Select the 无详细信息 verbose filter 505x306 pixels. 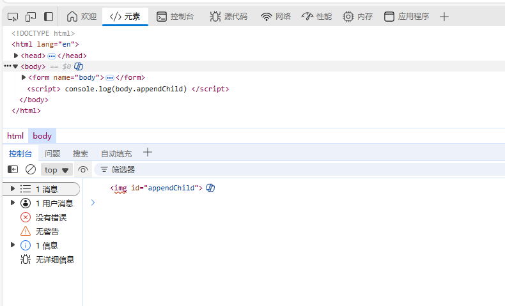(x=55, y=259)
